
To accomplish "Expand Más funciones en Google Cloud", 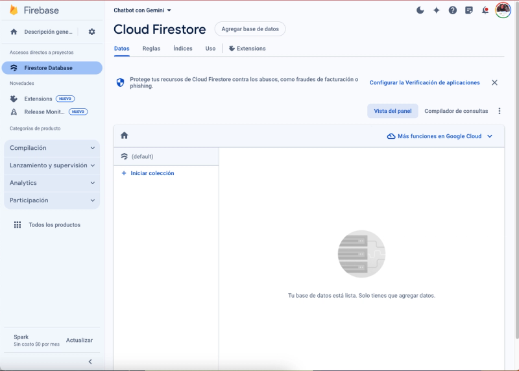I will [x=440, y=136].
